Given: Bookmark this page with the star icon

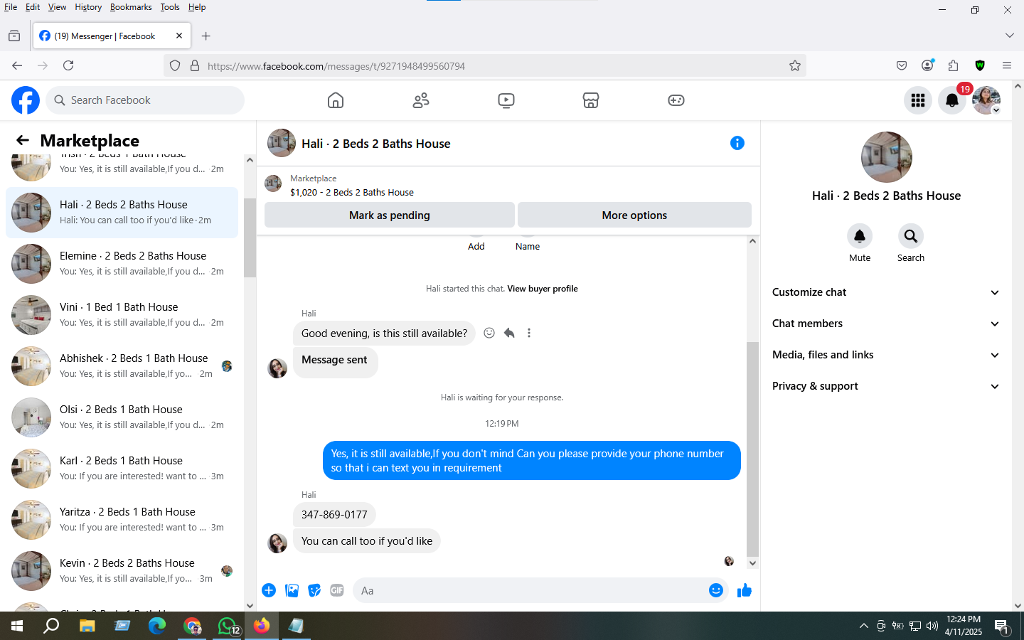Looking at the screenshot, I should point(795,65).
